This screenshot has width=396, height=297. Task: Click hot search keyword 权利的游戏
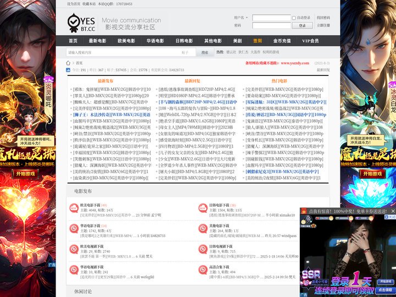[271, 52]
